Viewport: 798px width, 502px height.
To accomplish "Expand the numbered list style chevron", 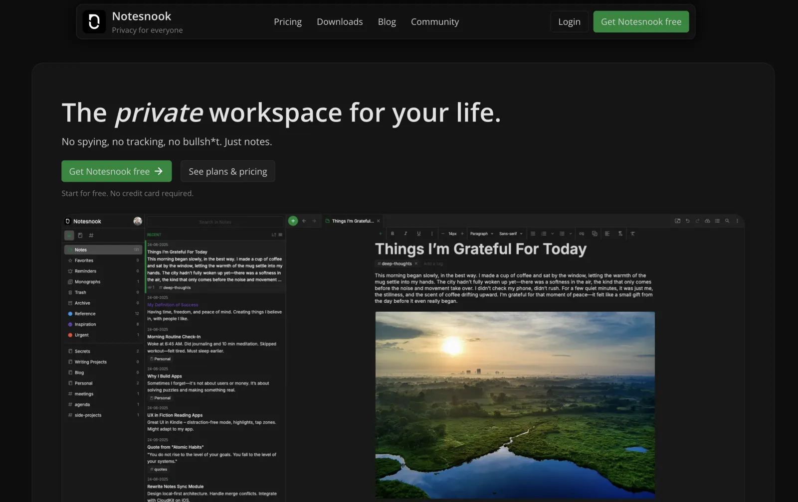I will click(x=553, y=234).
